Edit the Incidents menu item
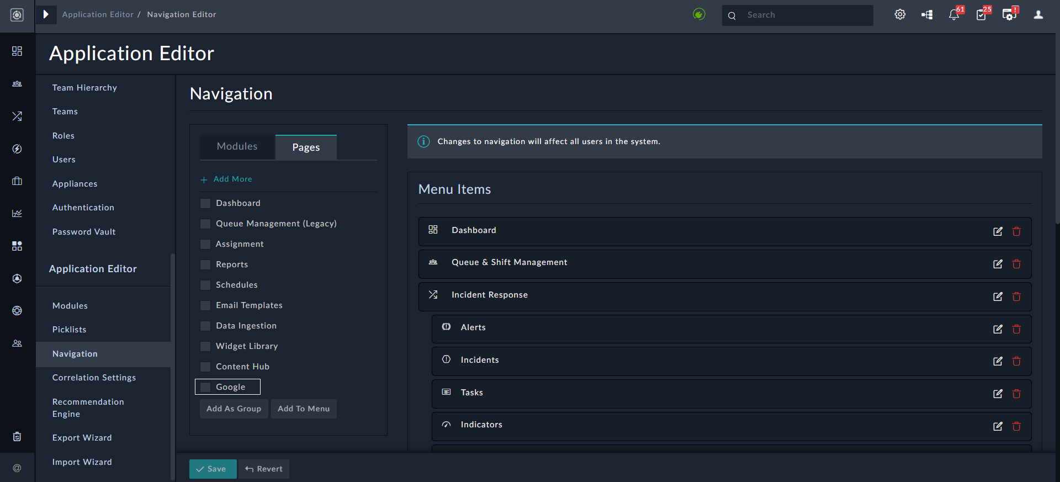The height and width of the screenshot is (482, 1060). click(998, 361)
